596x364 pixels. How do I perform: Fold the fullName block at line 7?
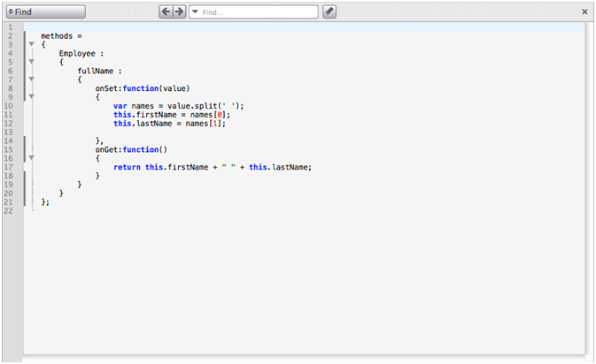coord(31,80)
